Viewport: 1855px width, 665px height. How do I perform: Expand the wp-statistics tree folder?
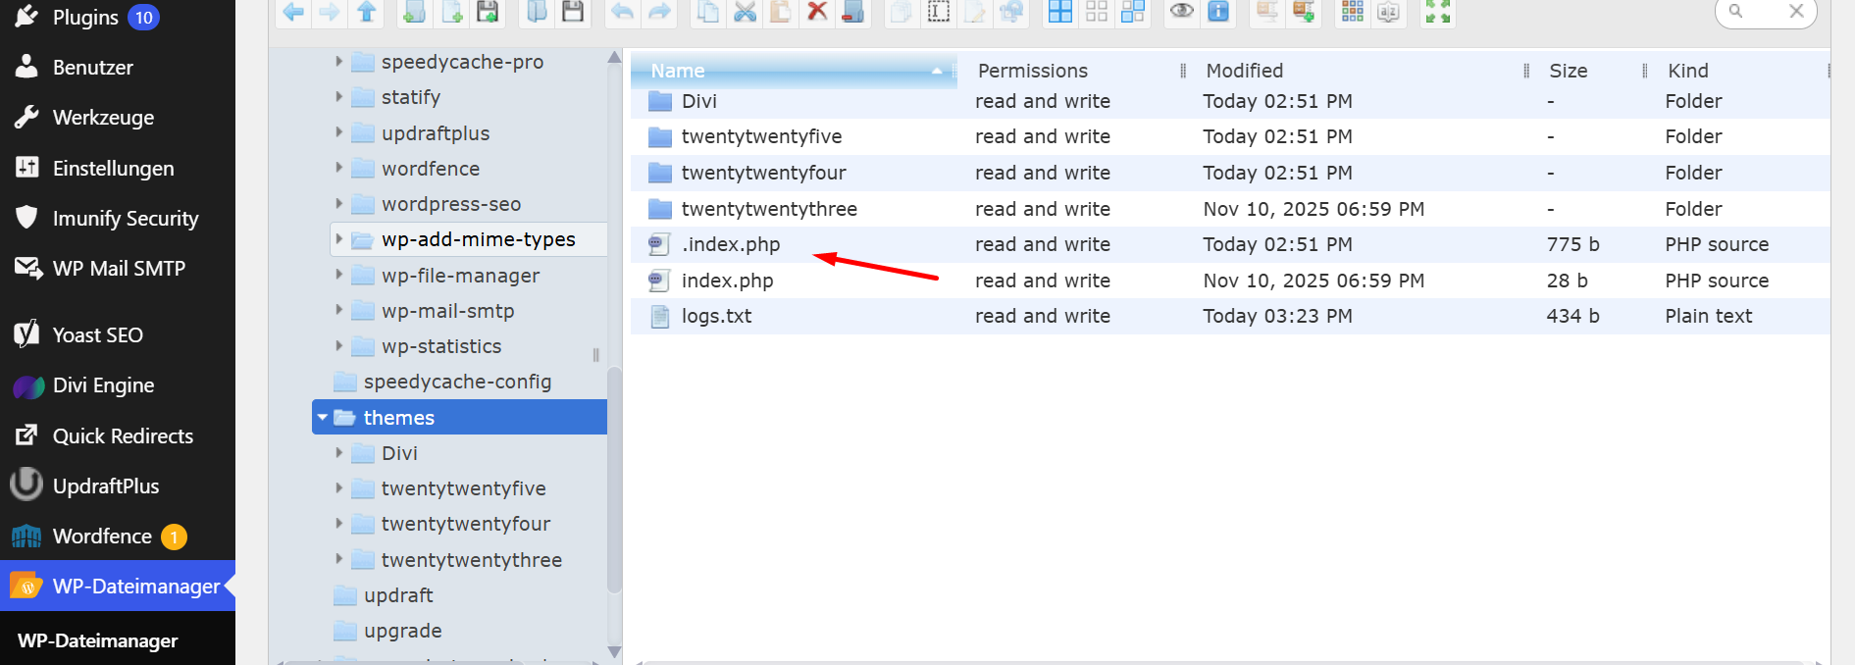coord(338,346)
